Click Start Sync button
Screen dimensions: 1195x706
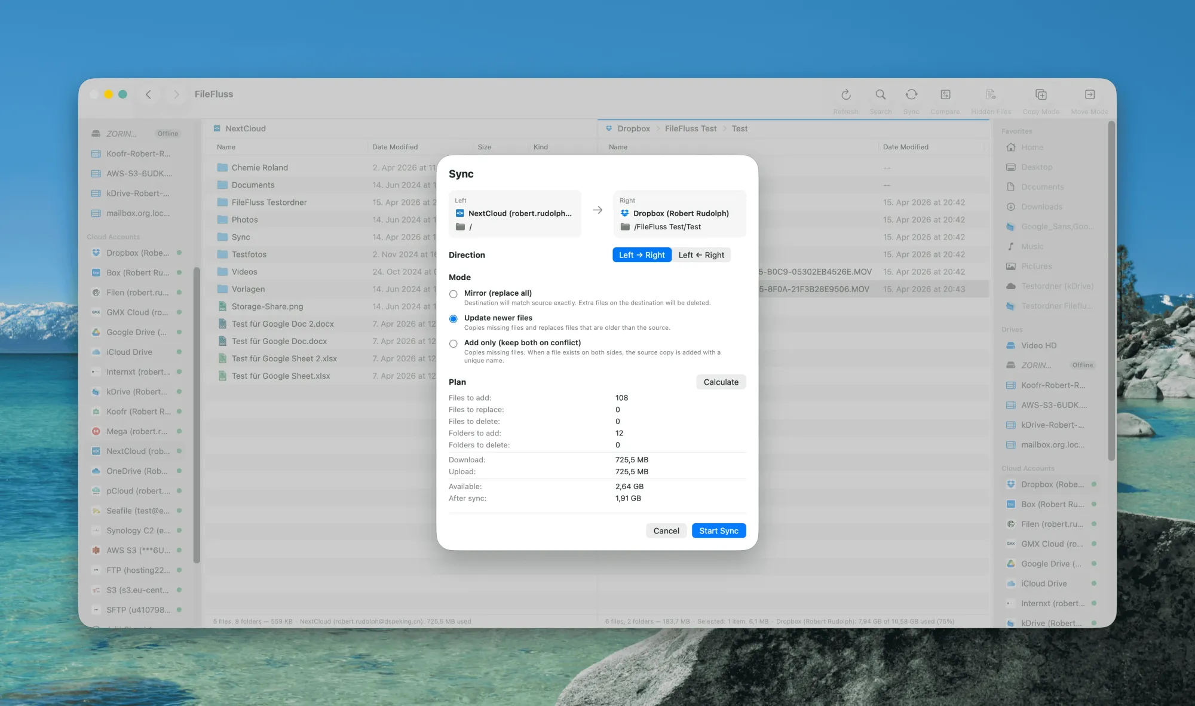(x=719, y=531)
